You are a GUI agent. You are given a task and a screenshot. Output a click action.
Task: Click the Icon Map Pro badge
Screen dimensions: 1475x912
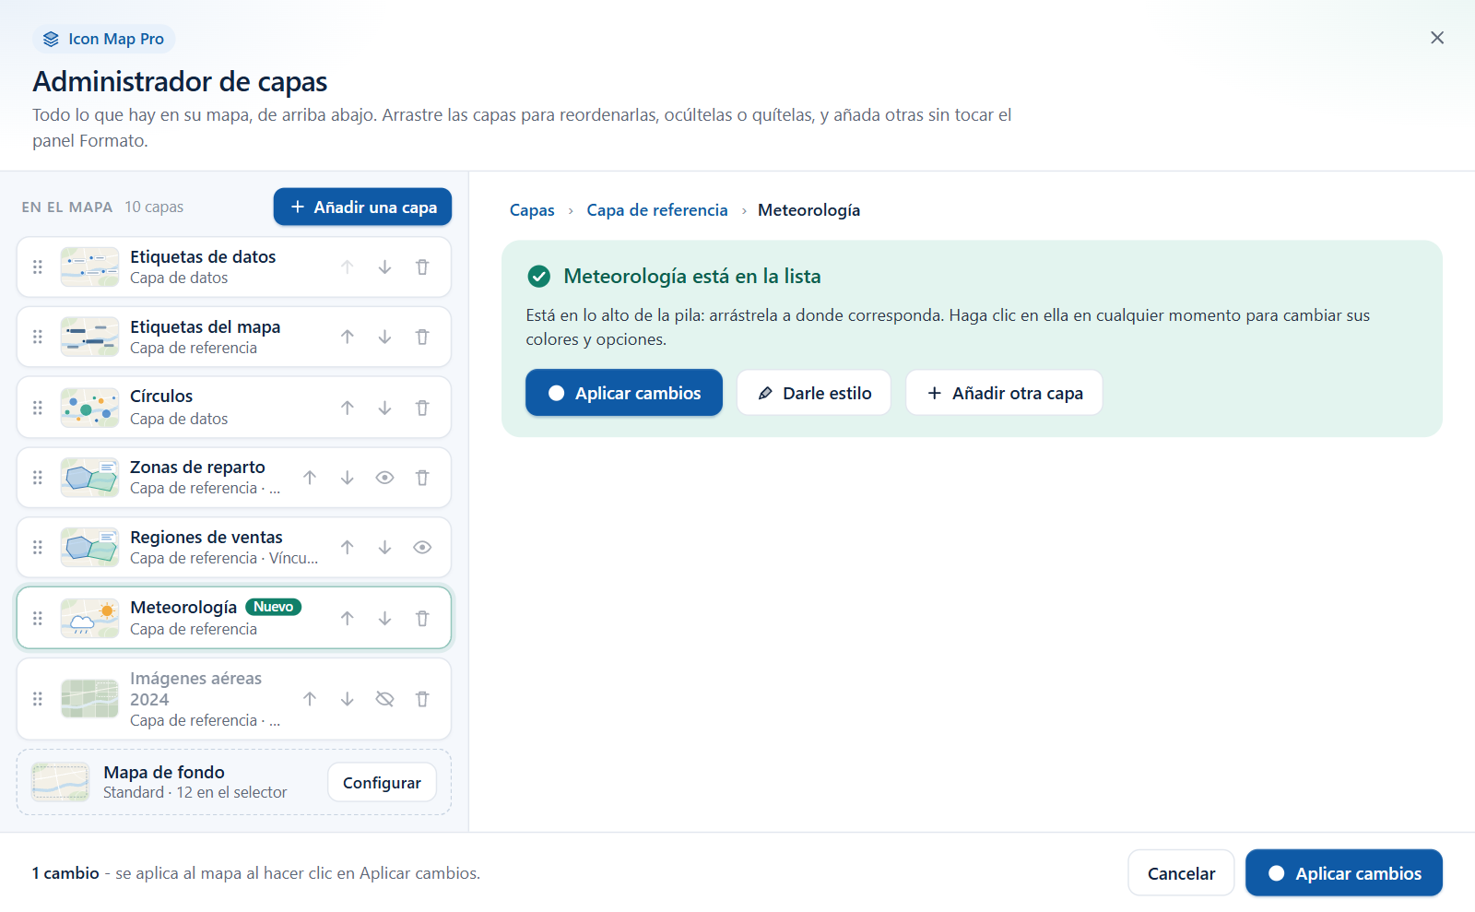coord(104,39)
